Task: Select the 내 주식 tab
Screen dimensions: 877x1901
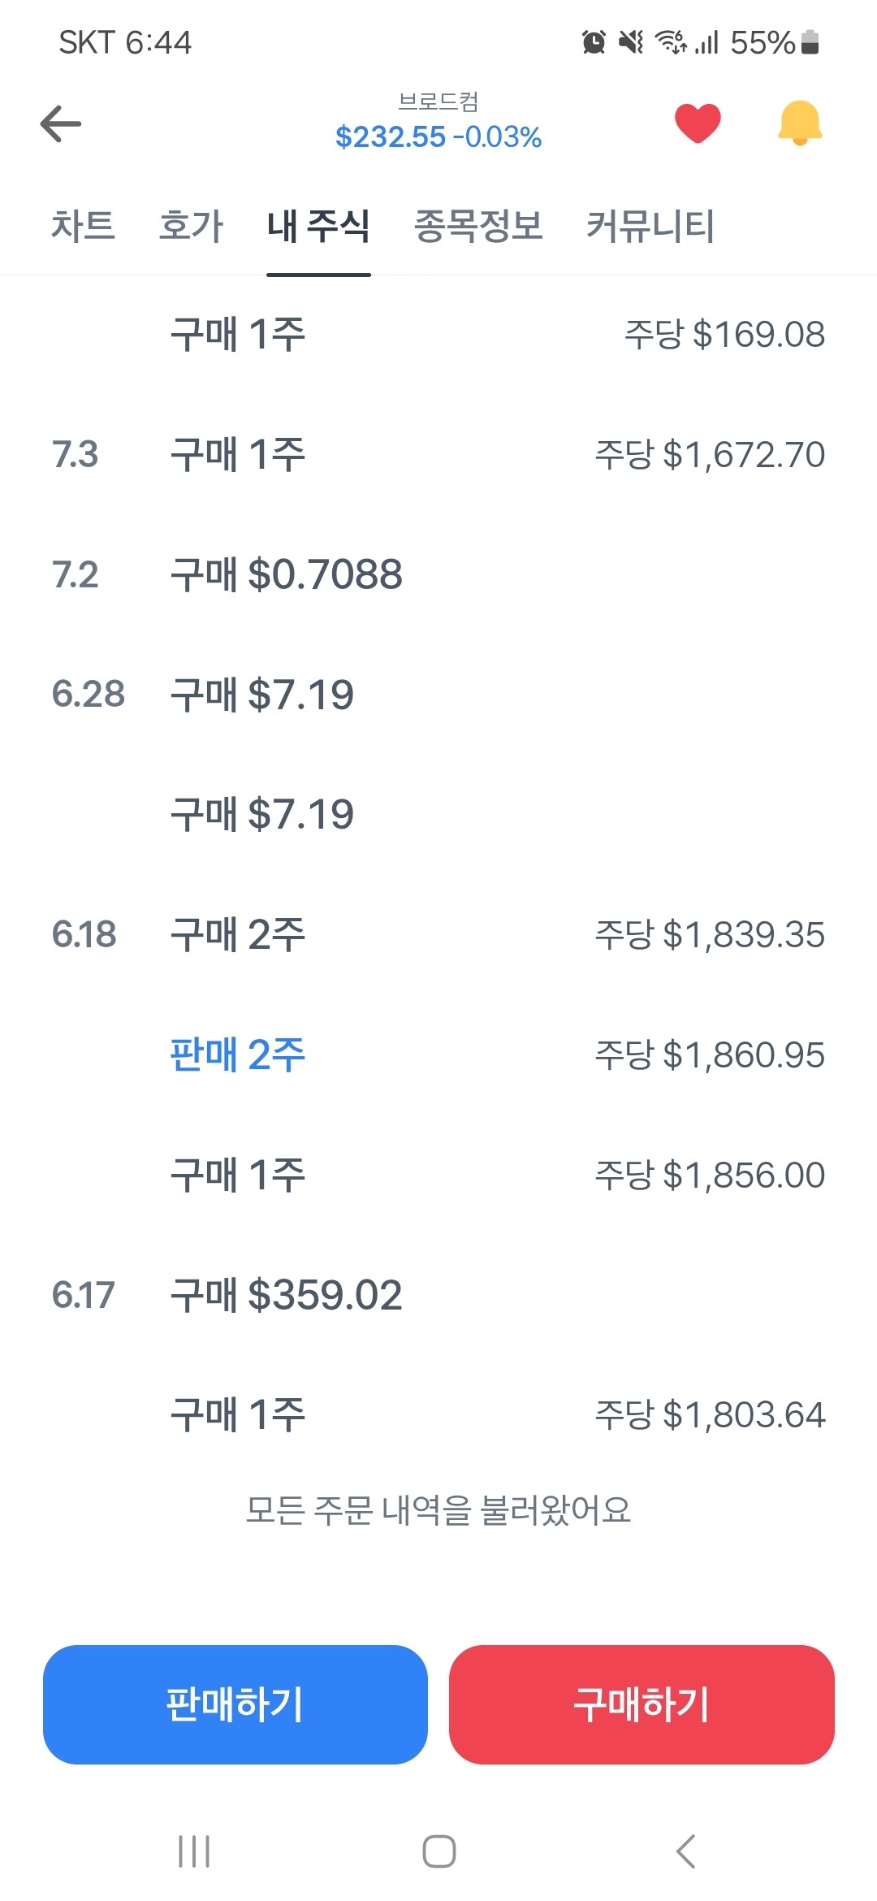Action: 318,226
